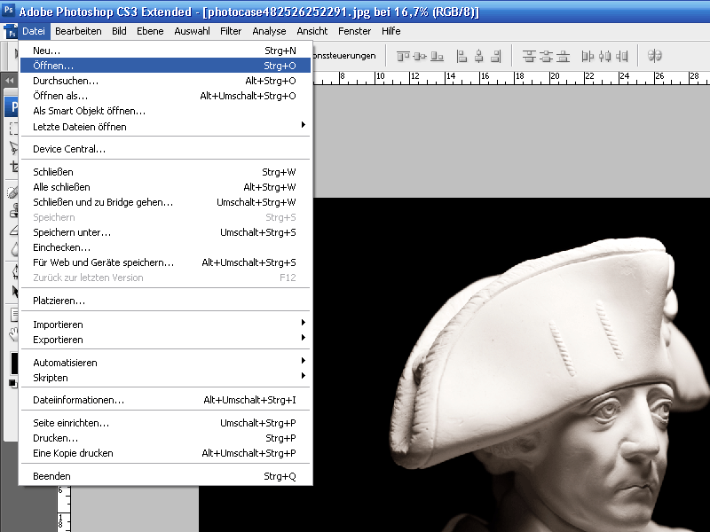Choose Drucken... menu entry
710x532 pixels.
(165, 438)
